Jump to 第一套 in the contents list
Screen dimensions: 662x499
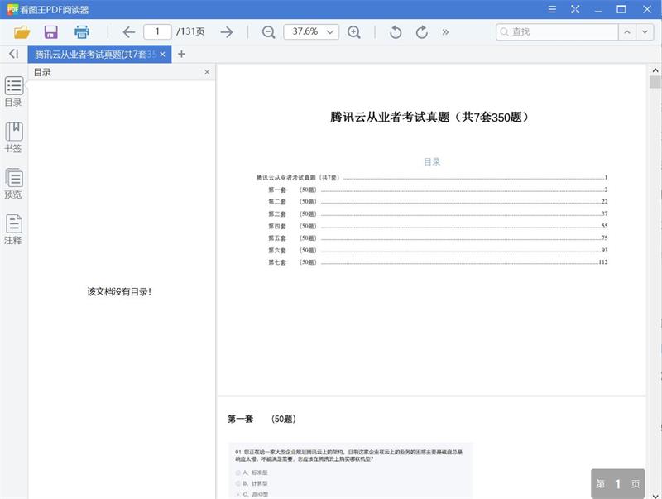point(438,190)
